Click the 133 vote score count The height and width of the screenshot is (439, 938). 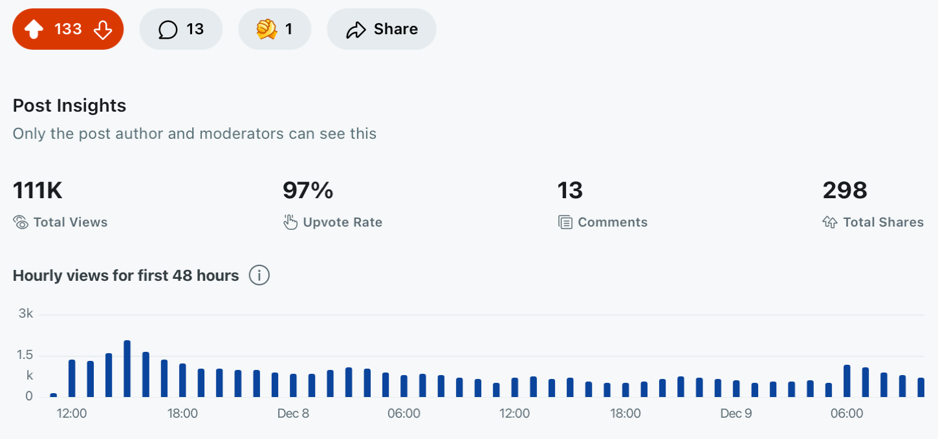68,29
